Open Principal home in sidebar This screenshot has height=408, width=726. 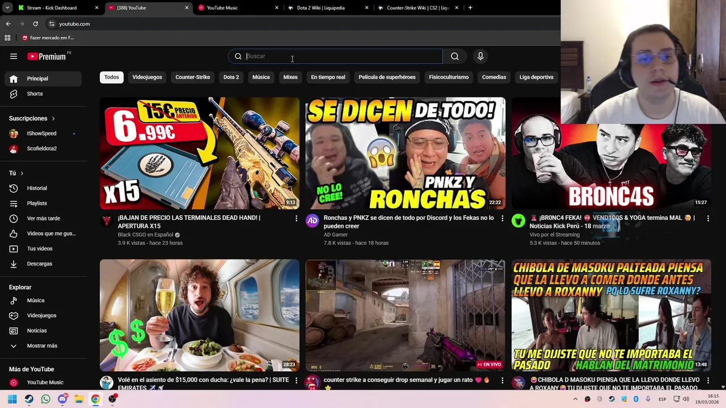click(x=43, y=79)
